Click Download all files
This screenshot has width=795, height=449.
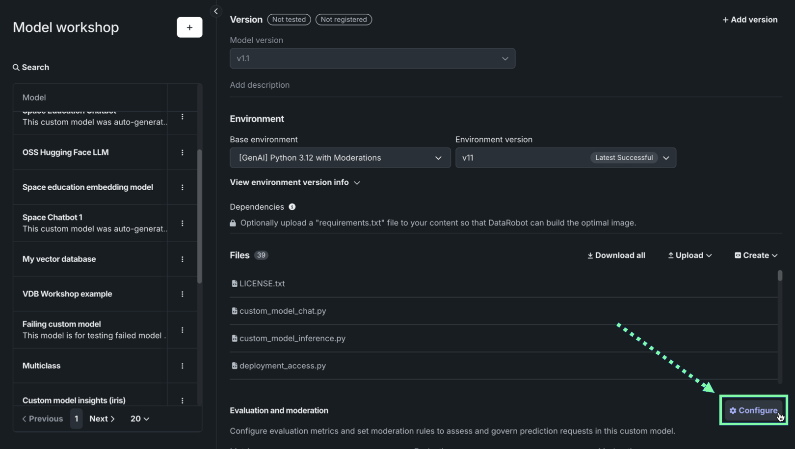pyautogui.click(x=616, y=255)
